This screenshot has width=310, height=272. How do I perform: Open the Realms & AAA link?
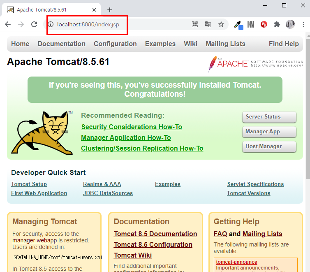click(x=102, y=184)
